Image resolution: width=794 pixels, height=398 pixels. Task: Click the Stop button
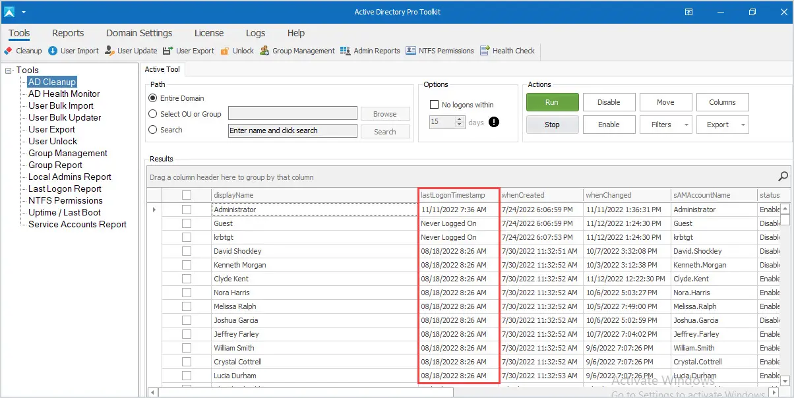pyautogui.click(x=552, y=125)
